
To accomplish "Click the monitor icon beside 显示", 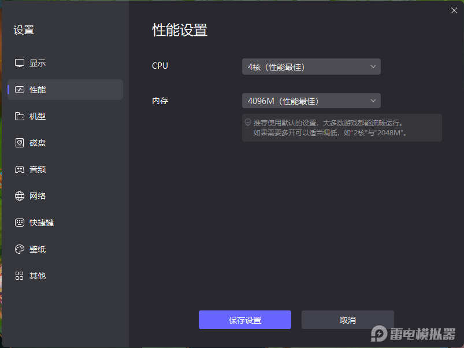I will pyautogui.click(x=20, y=63).
